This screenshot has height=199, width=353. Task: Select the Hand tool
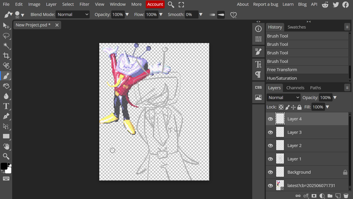6,146
